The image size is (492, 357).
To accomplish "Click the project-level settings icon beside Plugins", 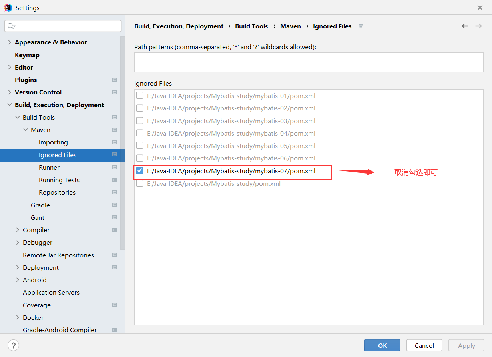I will point(114,80).
